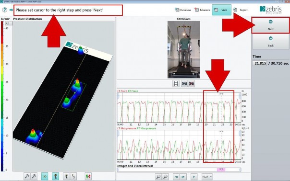Click the '/ 30,710 sec' total time text

[x=278, y=63]
